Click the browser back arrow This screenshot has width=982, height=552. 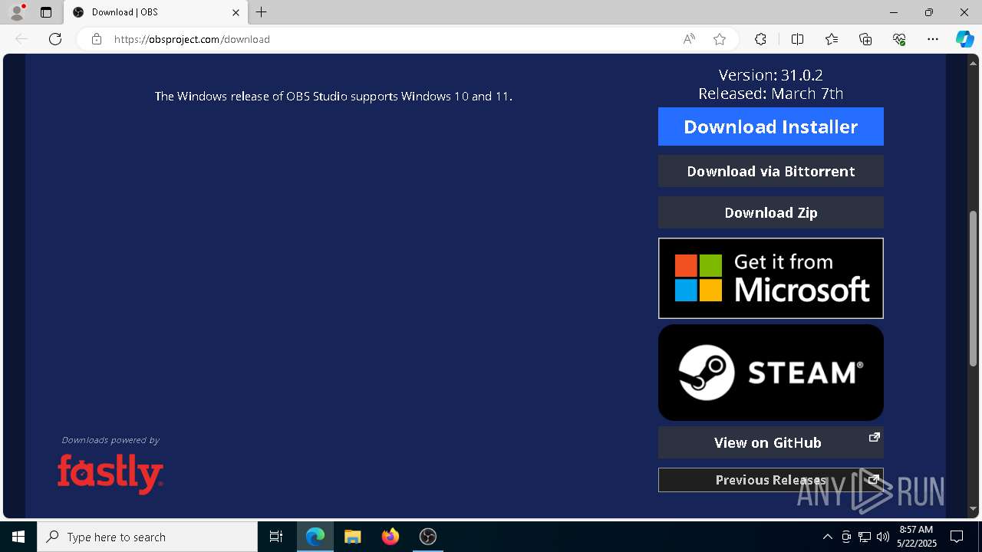tap(21, 39)
